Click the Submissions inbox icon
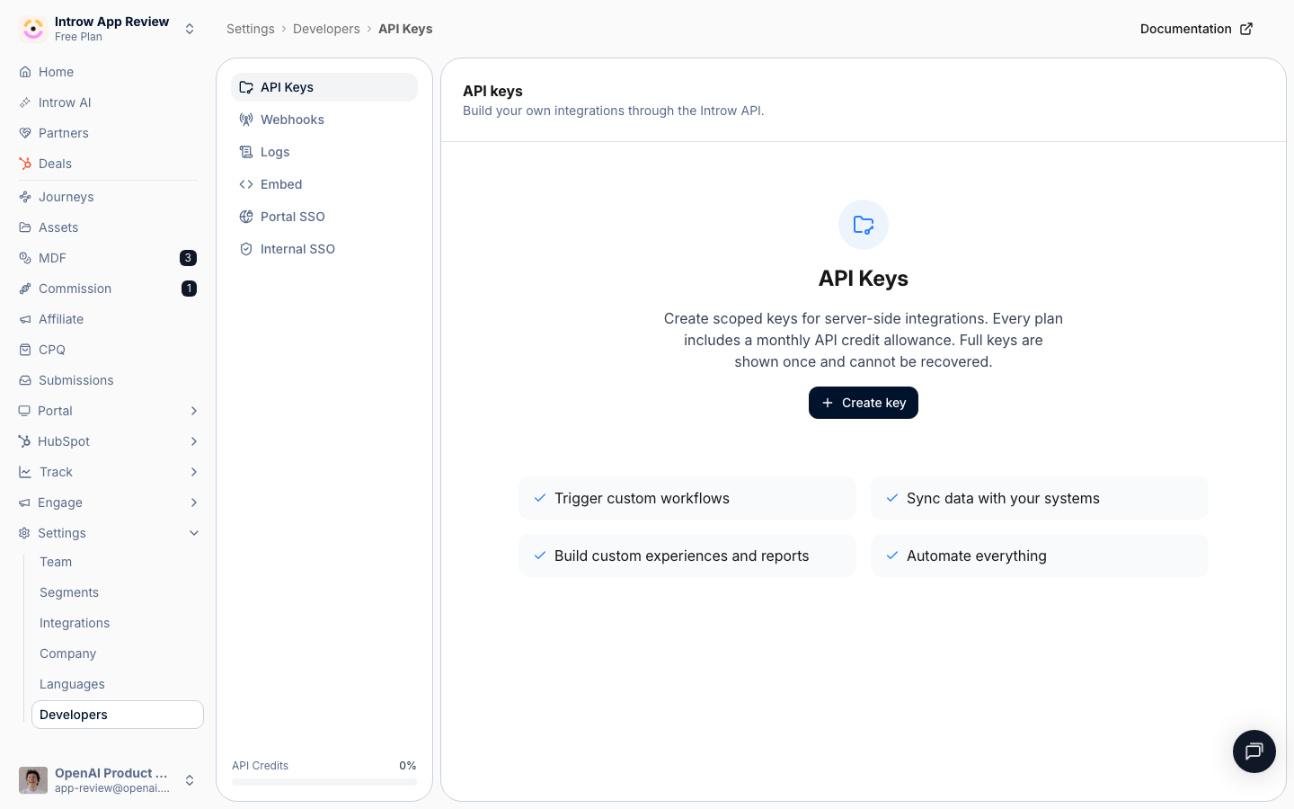 tap(25, 380)
